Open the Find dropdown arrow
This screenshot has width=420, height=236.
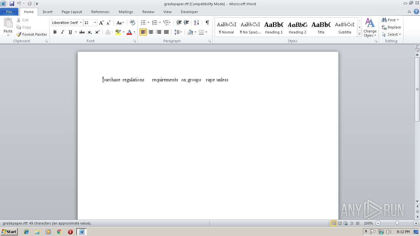398,20
